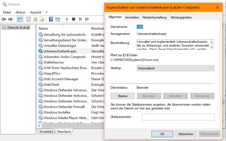Open the Wiederherstellung tab
Viewport: 226px width, 141px height.
tap(154, 17)
